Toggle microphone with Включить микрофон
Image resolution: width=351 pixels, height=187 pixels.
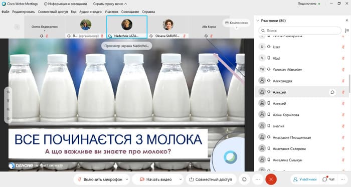coord(100,179)
